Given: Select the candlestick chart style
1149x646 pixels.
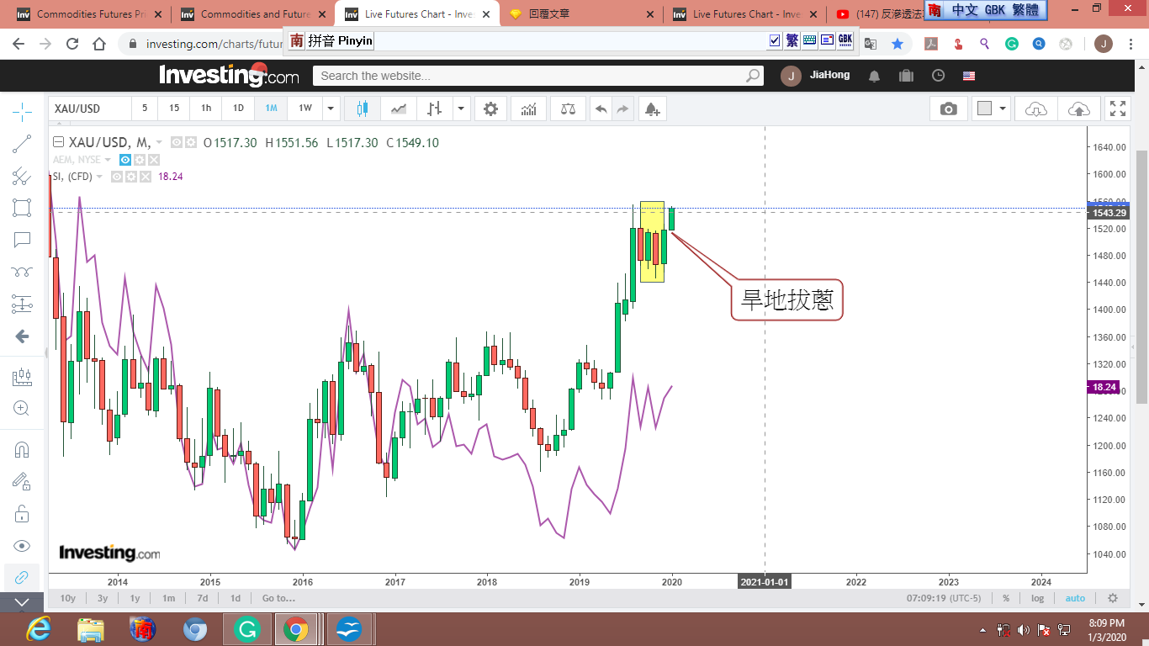Looking at the screenshot, I should pyautogui.click(x=363, y=109).
